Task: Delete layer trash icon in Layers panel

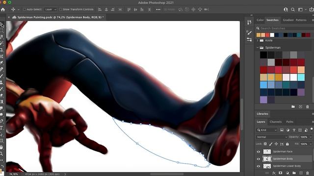Action: (308, 173)
